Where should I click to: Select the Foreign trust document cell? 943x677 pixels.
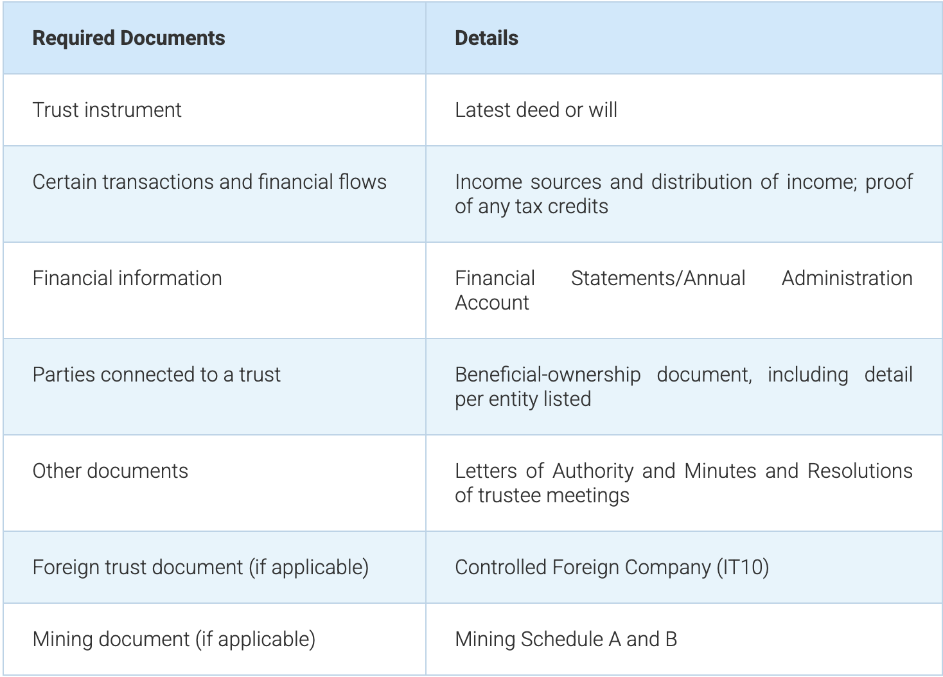click(200, 568)
